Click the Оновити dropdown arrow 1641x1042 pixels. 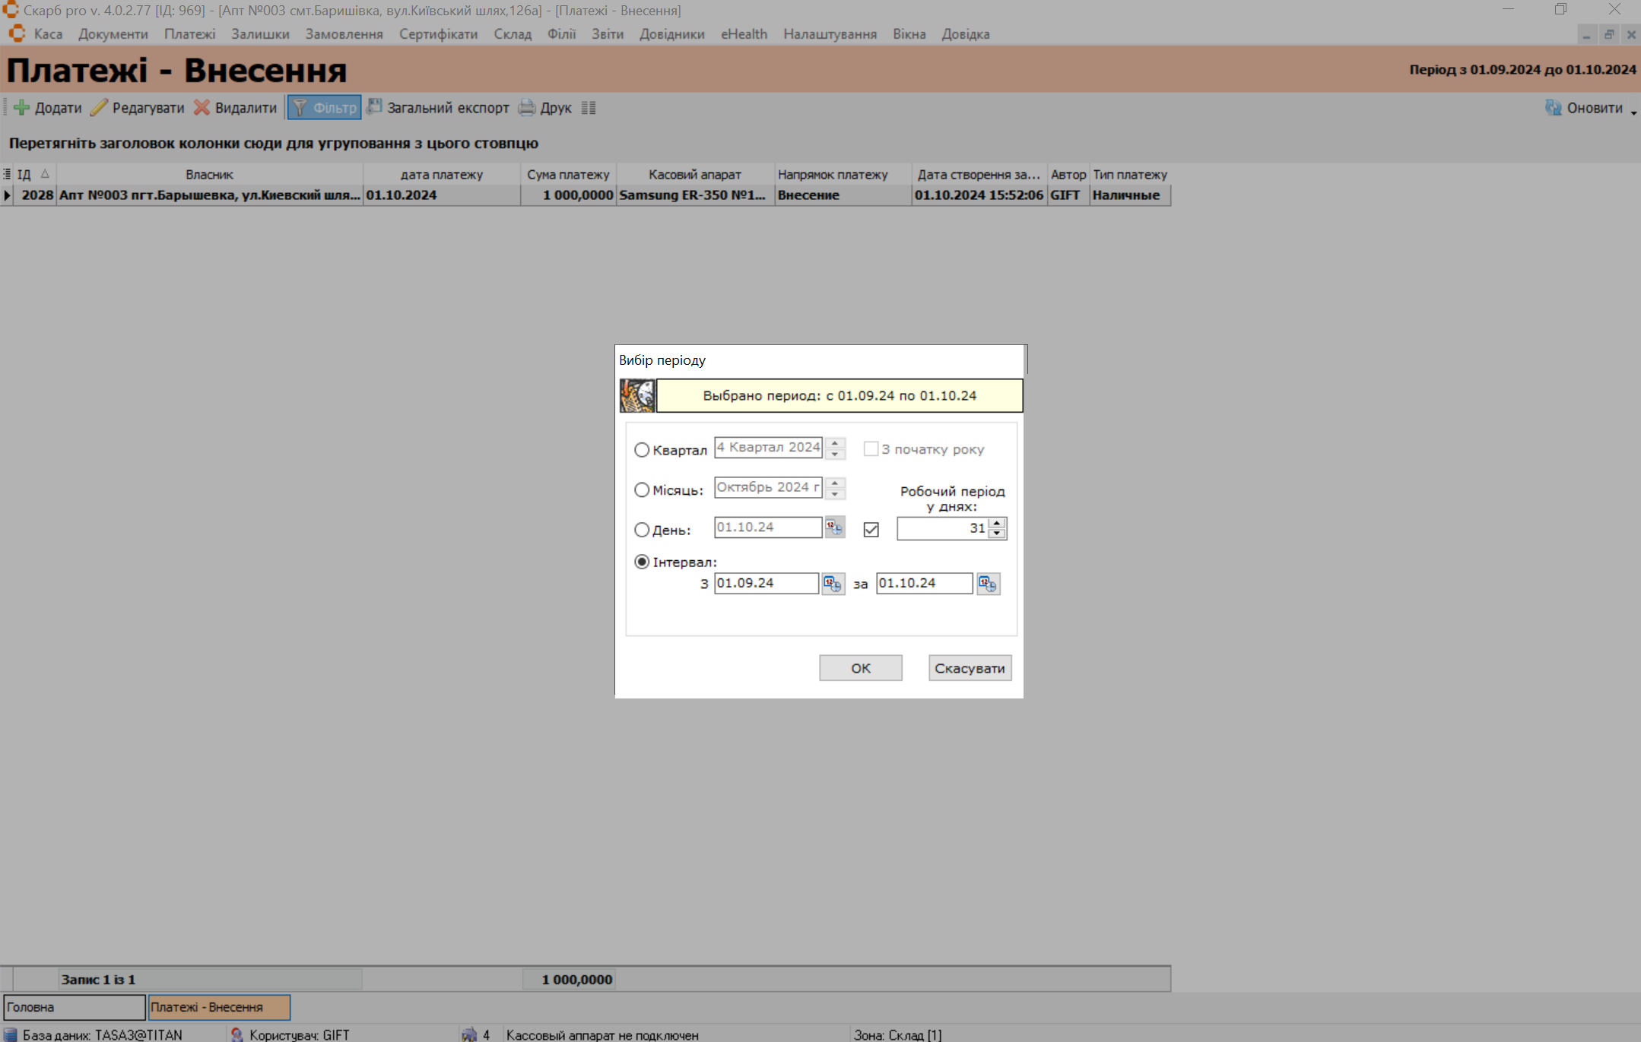[x=1633, y=112]
